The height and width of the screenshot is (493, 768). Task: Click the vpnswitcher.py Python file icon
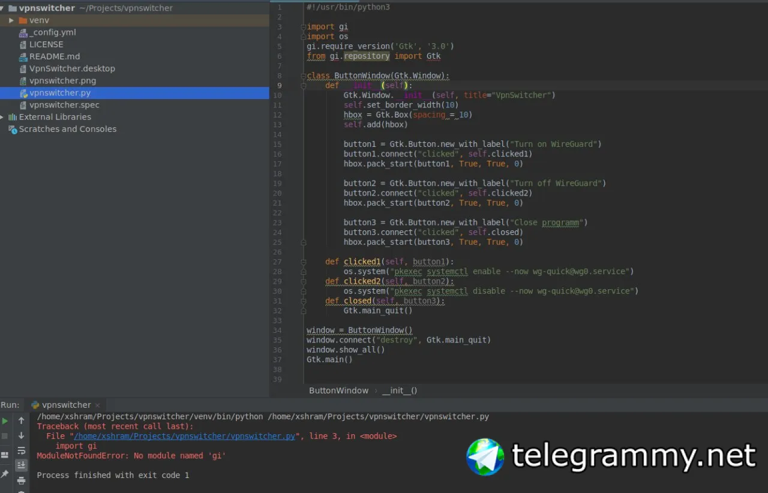tap(23, 93)
